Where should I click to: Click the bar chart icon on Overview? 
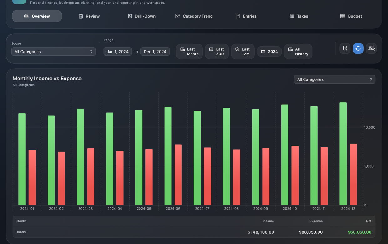tap(27, 16)
